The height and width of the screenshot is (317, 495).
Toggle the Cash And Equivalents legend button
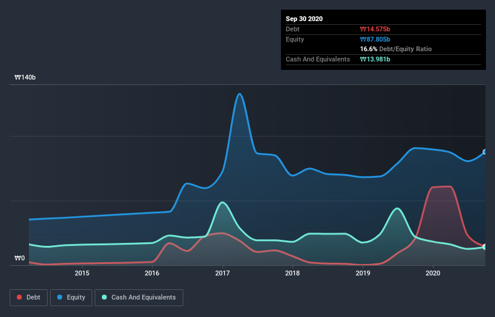pos(139,298)
